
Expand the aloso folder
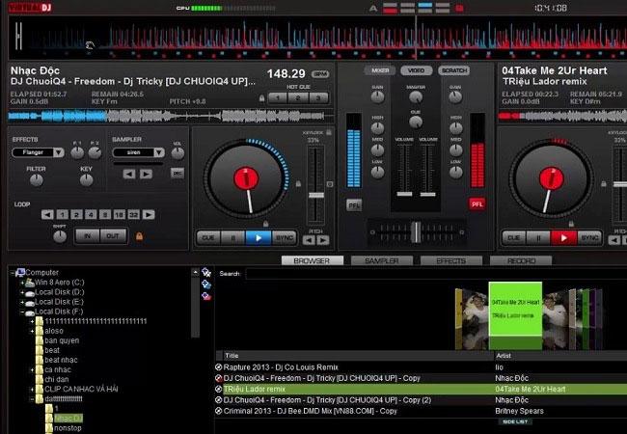point(32,332)
